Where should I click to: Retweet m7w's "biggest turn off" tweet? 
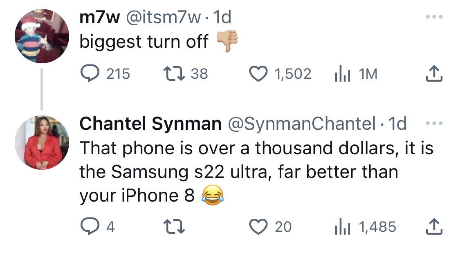(185, 74)
